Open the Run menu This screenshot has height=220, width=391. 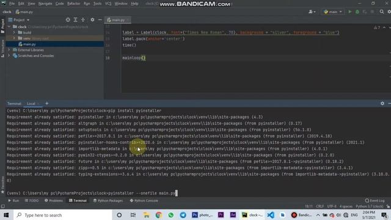click(87, 4)
